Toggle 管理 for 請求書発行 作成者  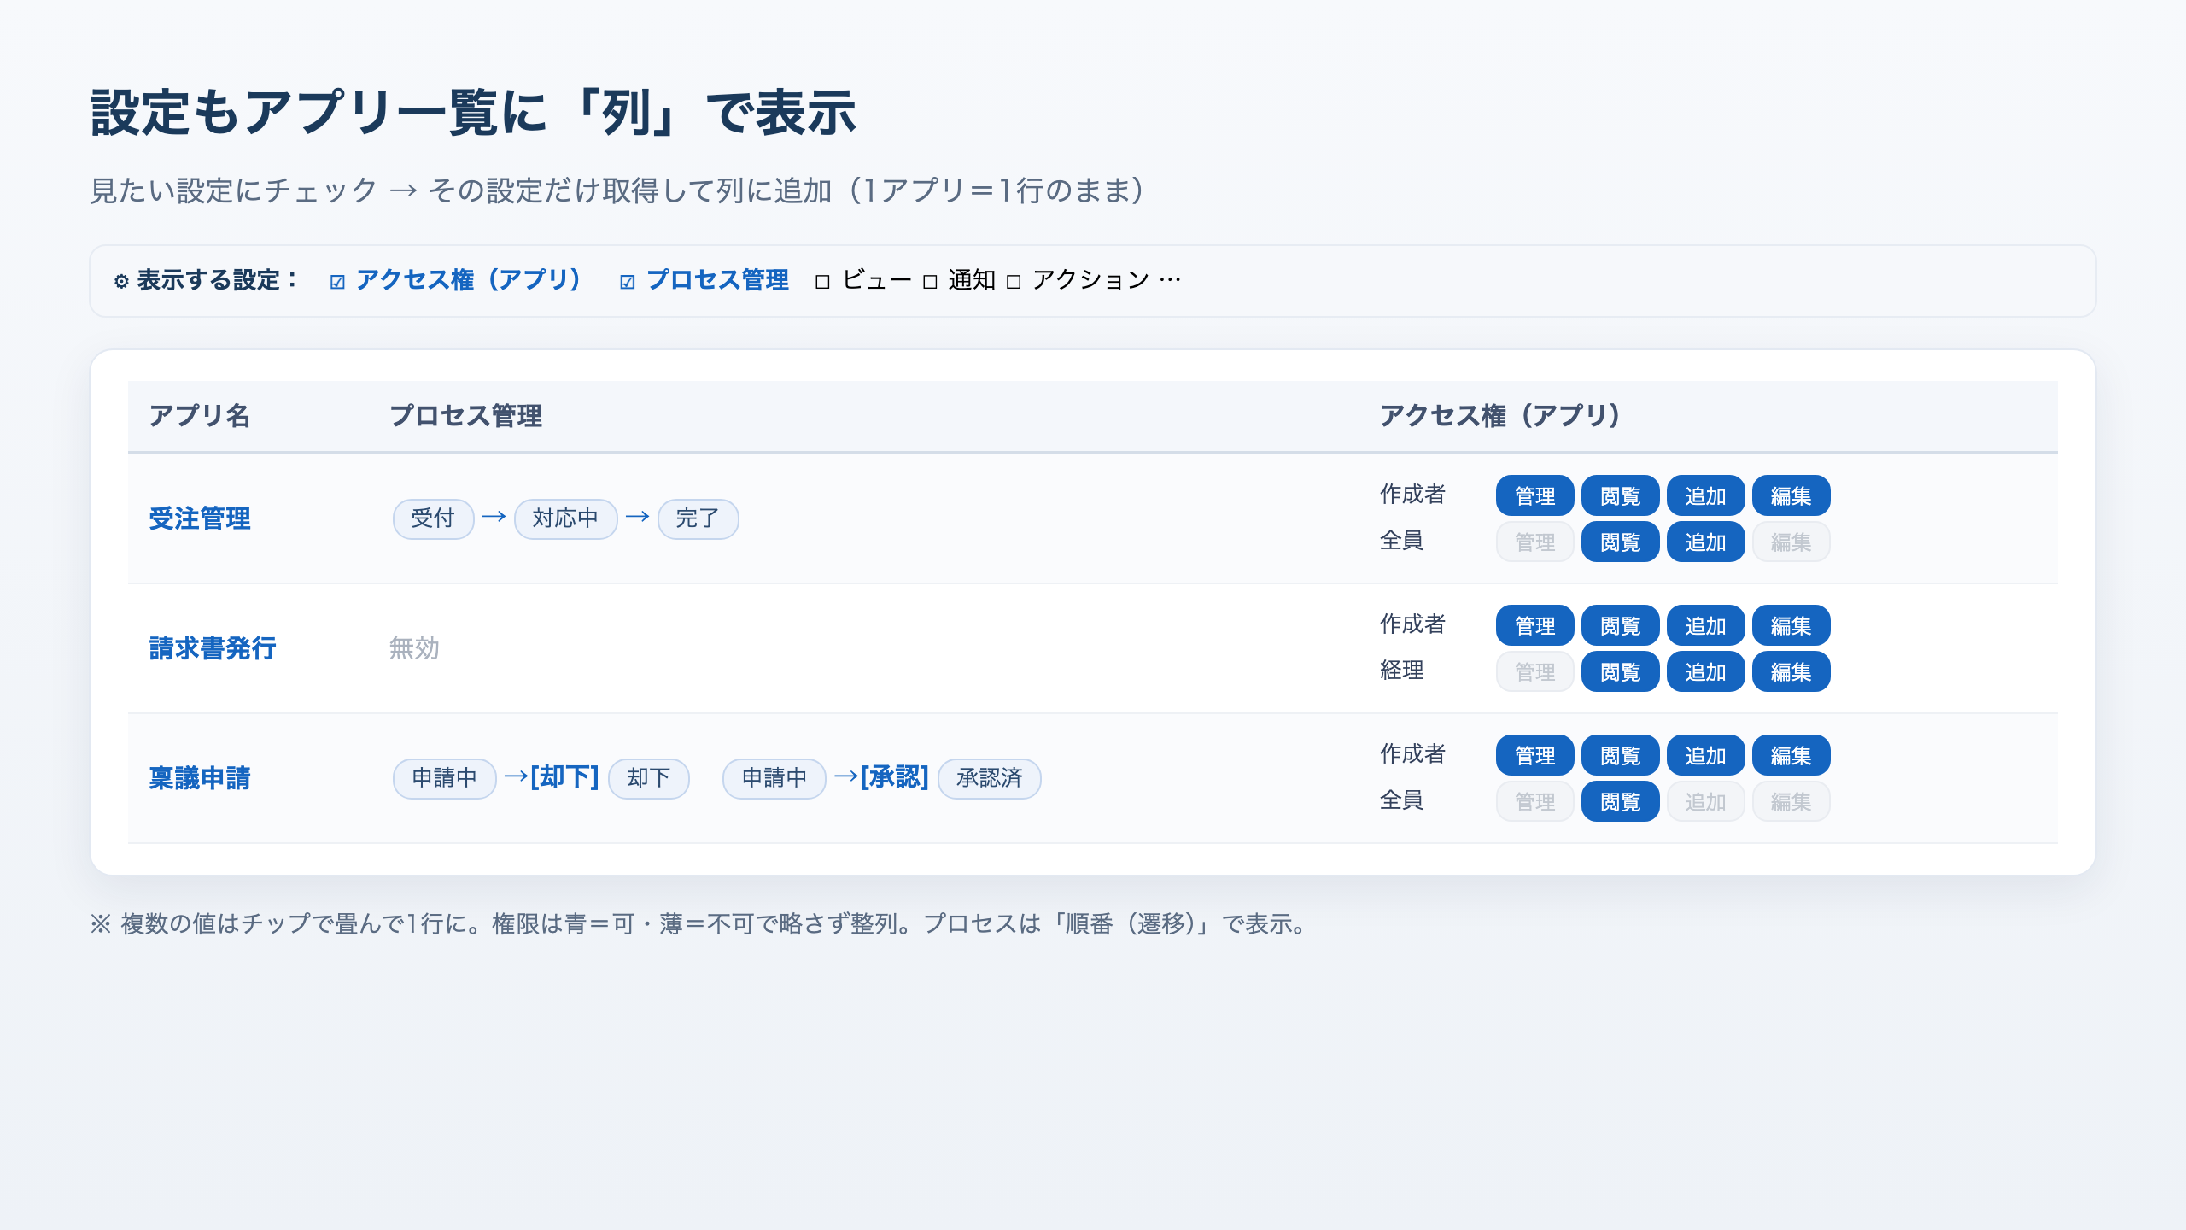point(1534,625)
